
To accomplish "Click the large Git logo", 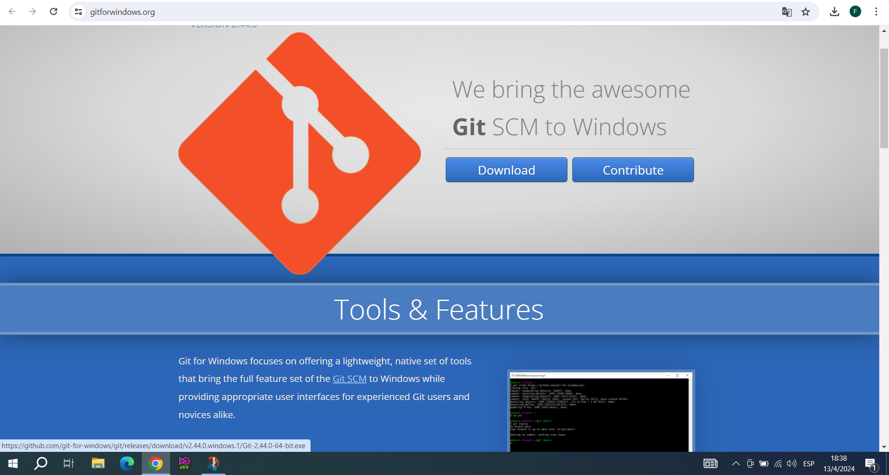I will tap(300, 153).
